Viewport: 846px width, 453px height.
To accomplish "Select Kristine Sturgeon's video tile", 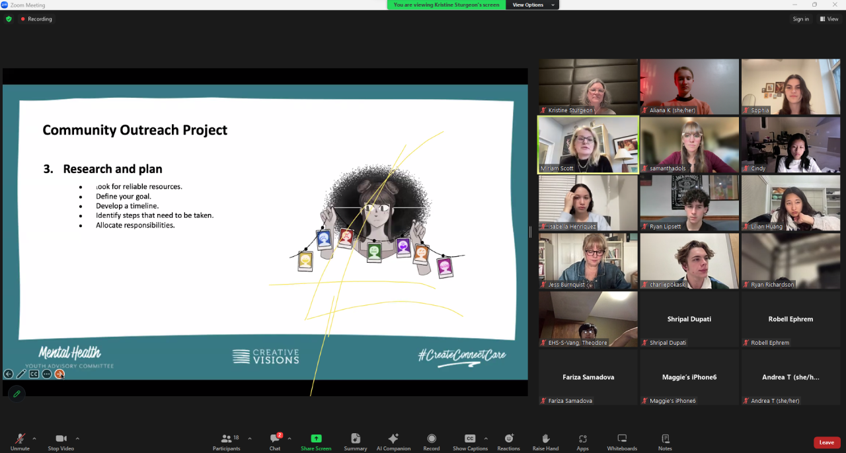I will pos(588,87).
